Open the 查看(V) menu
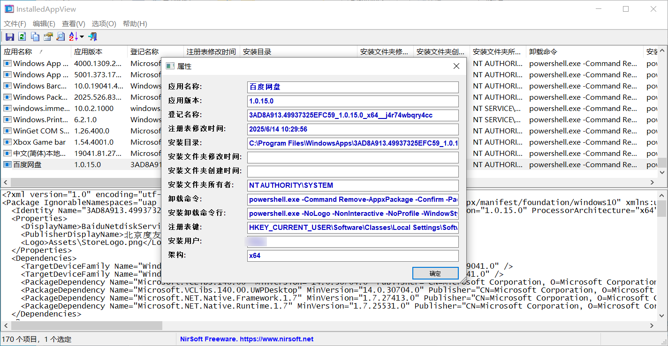The width and height of the screenshot is (668, 346). (74, 23)
